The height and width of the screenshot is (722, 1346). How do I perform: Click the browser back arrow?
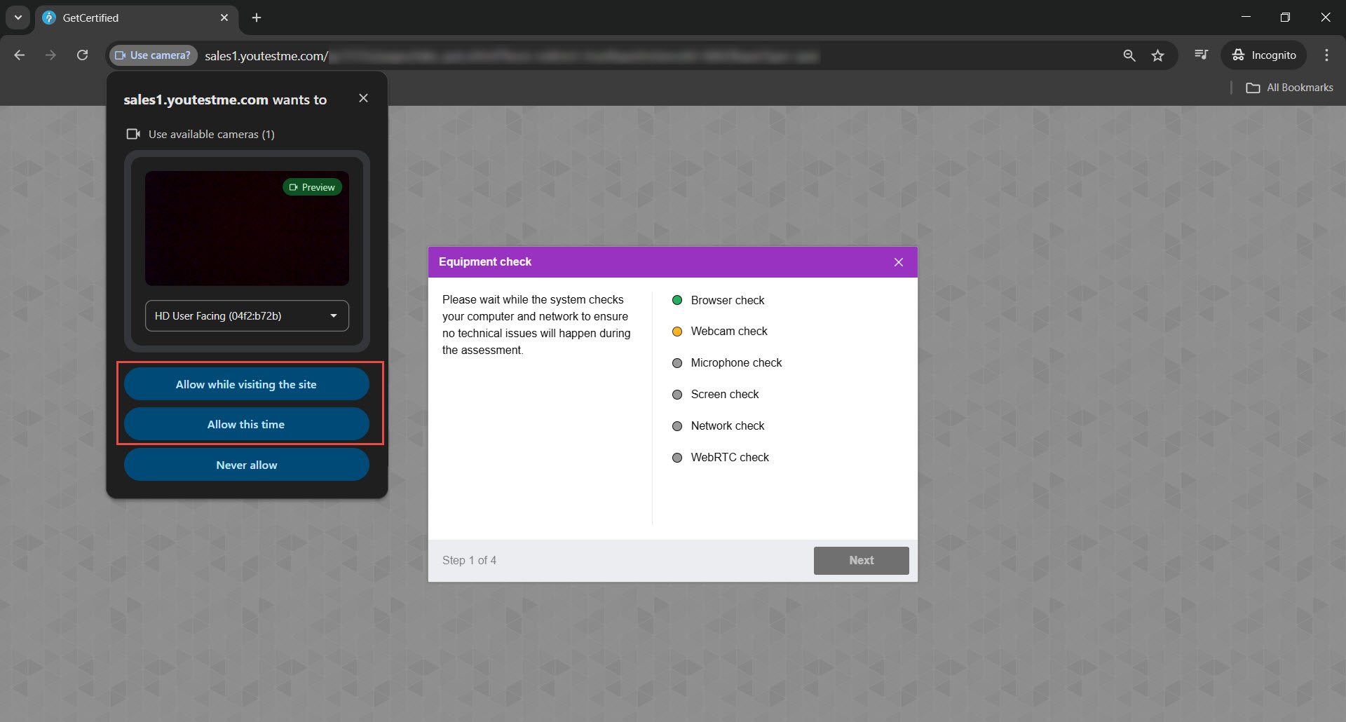pyautogui.click(x=20, y=55)
